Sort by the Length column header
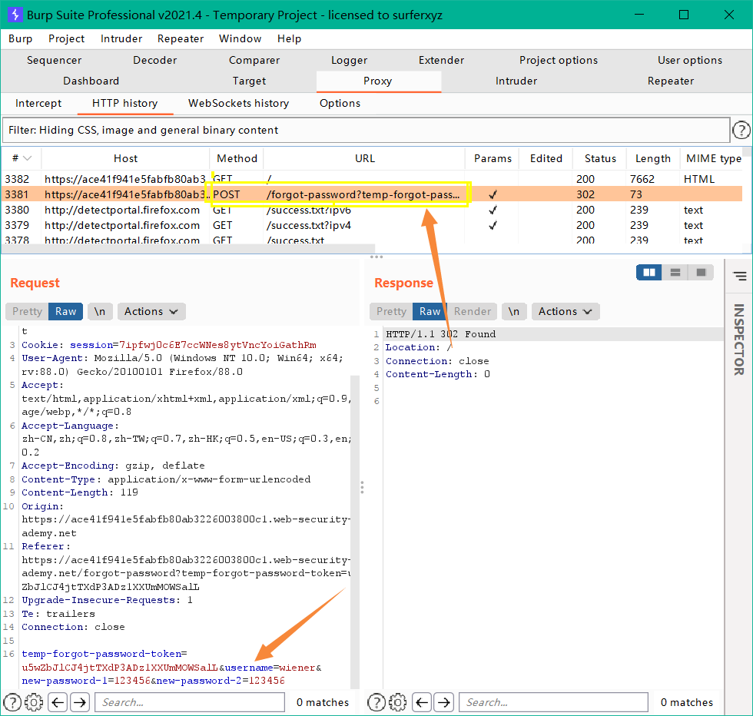The height and width of the screenshot is (716, 753). pos(652,158)
